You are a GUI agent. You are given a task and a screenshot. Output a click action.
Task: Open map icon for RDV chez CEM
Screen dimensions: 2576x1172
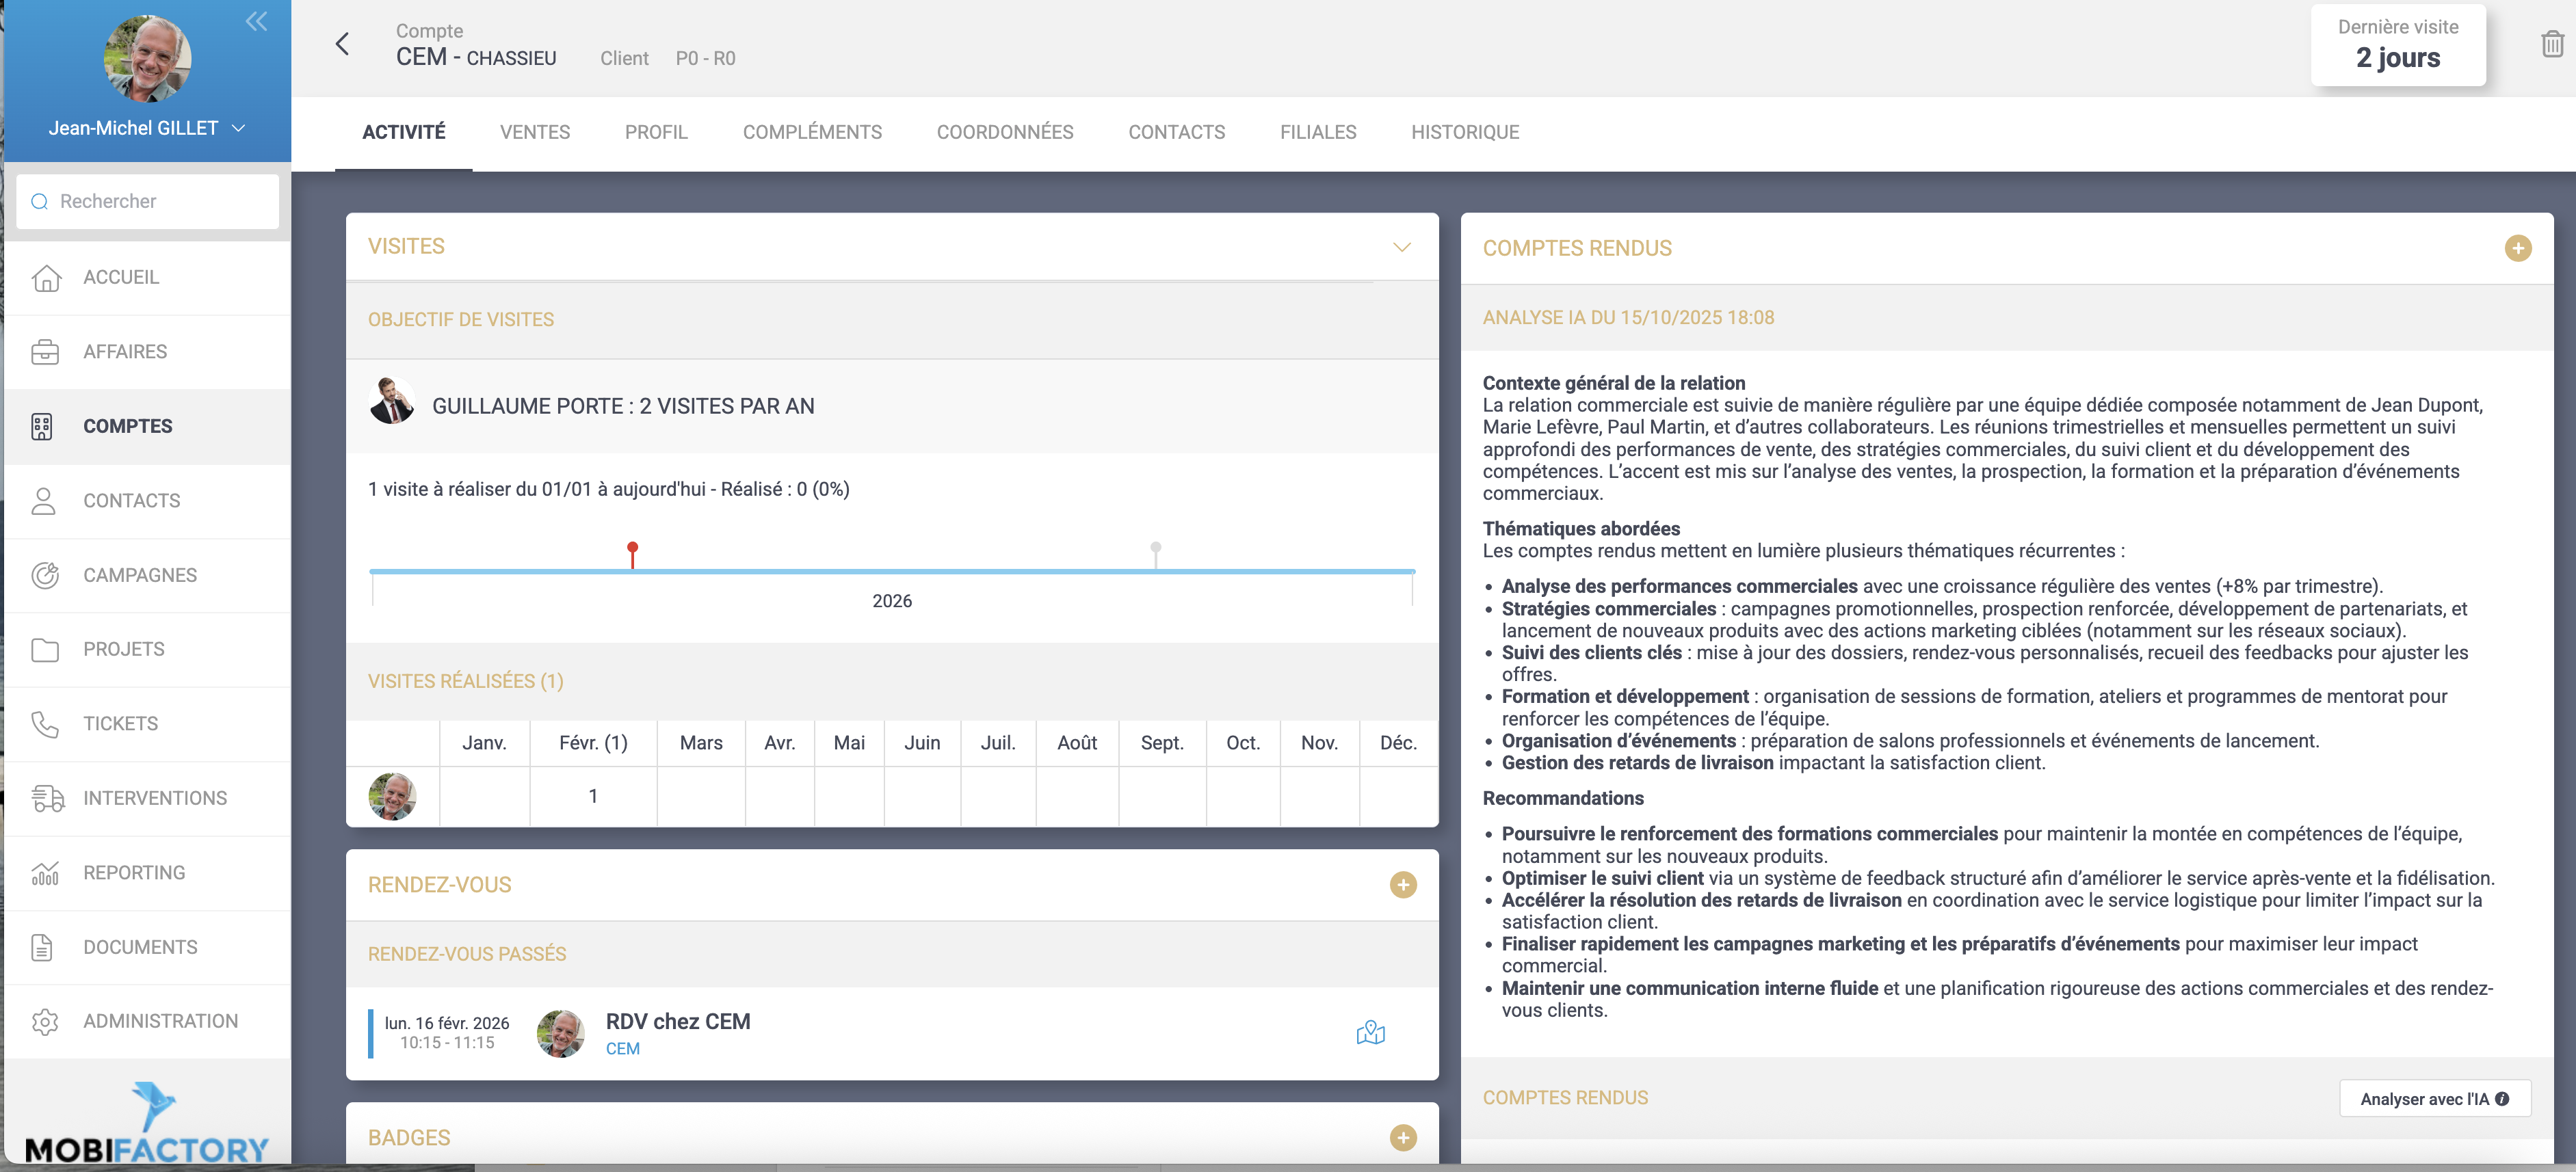[x=1370, y=1032]
